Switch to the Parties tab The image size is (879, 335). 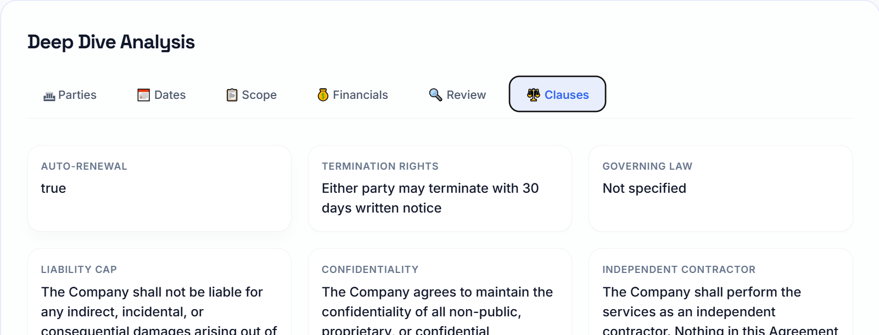click(x=77, y=95)
